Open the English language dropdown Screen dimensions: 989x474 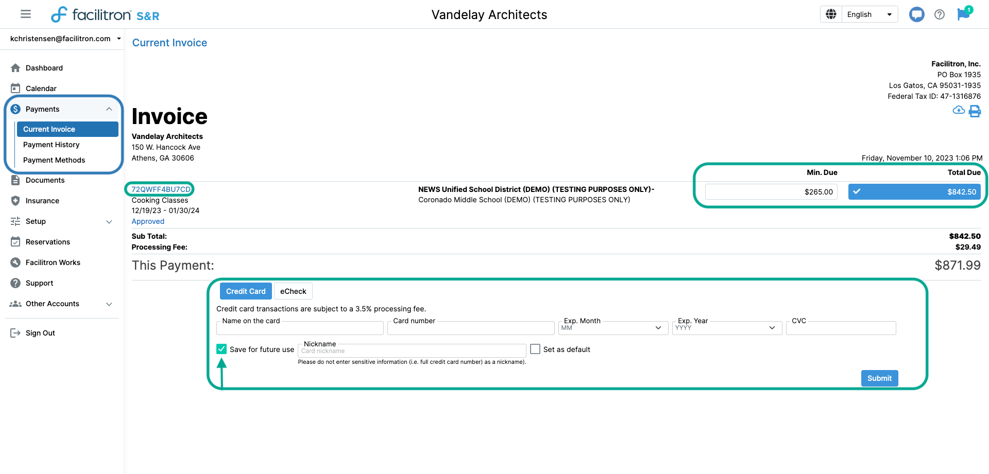(869, 14)
